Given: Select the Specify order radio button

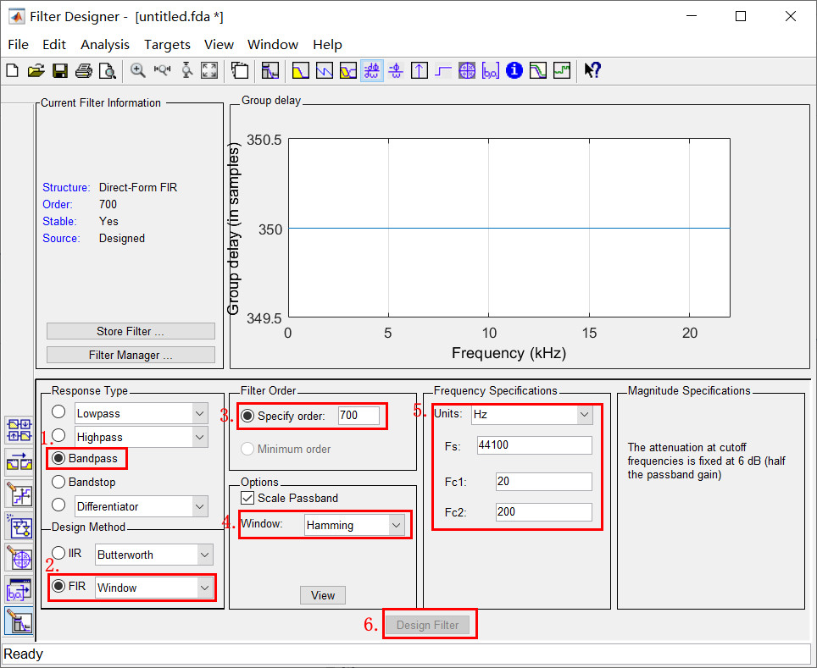Looking at the screenshot, I should coord(247,416).
